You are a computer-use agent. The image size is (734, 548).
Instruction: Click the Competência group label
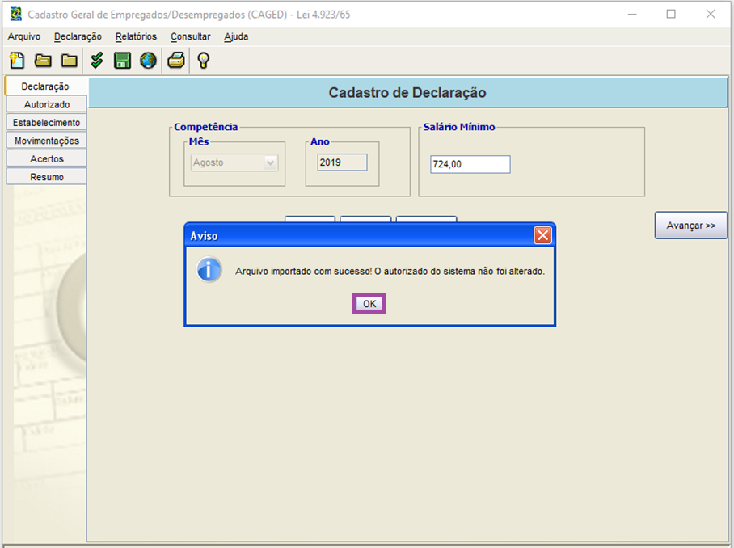tap(206, 127)
